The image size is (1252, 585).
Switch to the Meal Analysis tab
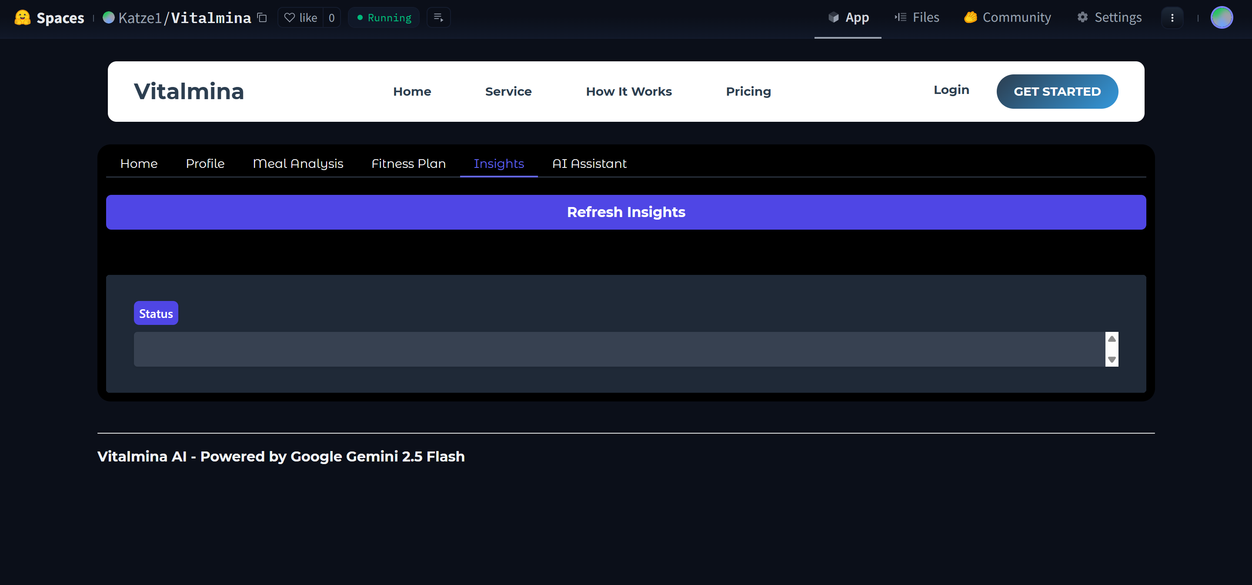click(x=298, y=164)
